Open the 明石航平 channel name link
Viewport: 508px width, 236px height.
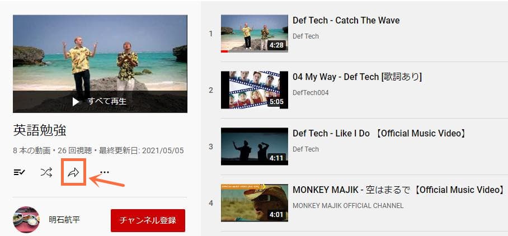pos(64,220)
